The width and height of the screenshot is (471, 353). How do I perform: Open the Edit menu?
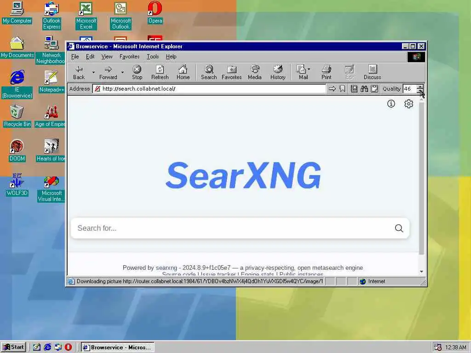tap(90, 57)
